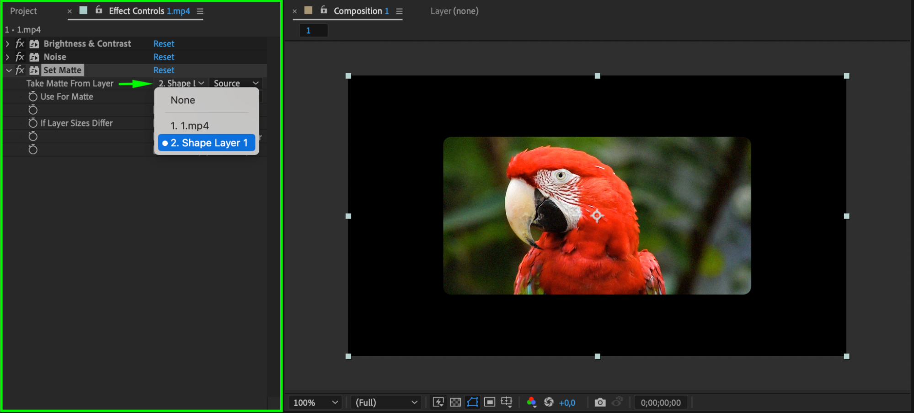This screenshot has width=914, height=413.
Task: Choose None from the layer list
Action: (183, 100)
